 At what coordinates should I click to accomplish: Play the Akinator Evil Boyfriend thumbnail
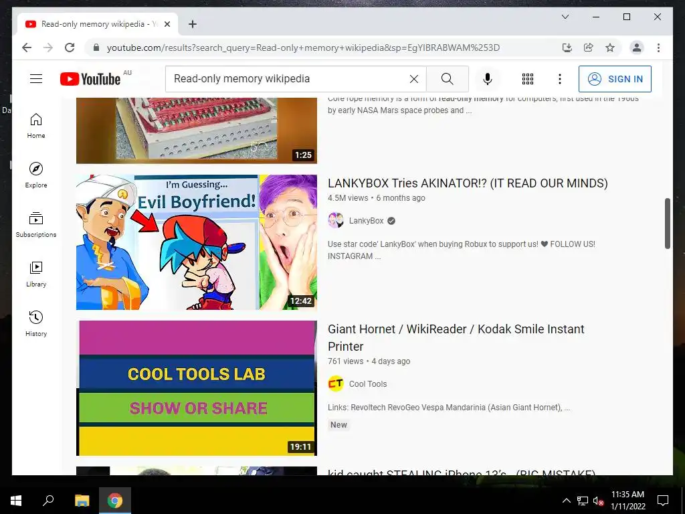click(197, 242)
